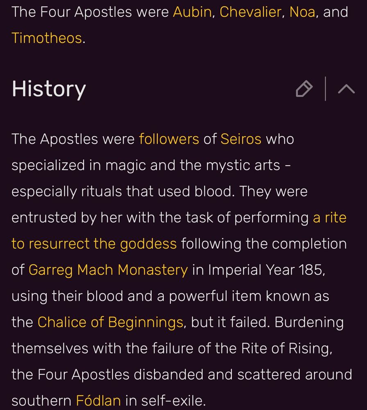Open the Chevalier wiki link

[x=250, y=12]
